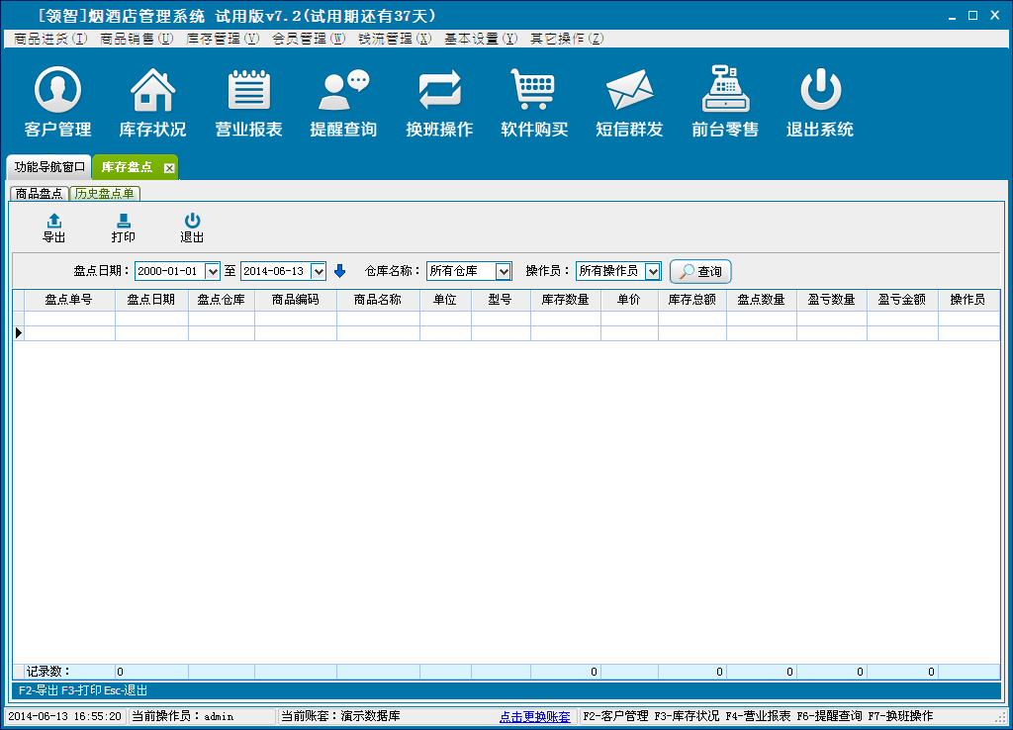Click the 库存状况 house icon

point(152,91)
